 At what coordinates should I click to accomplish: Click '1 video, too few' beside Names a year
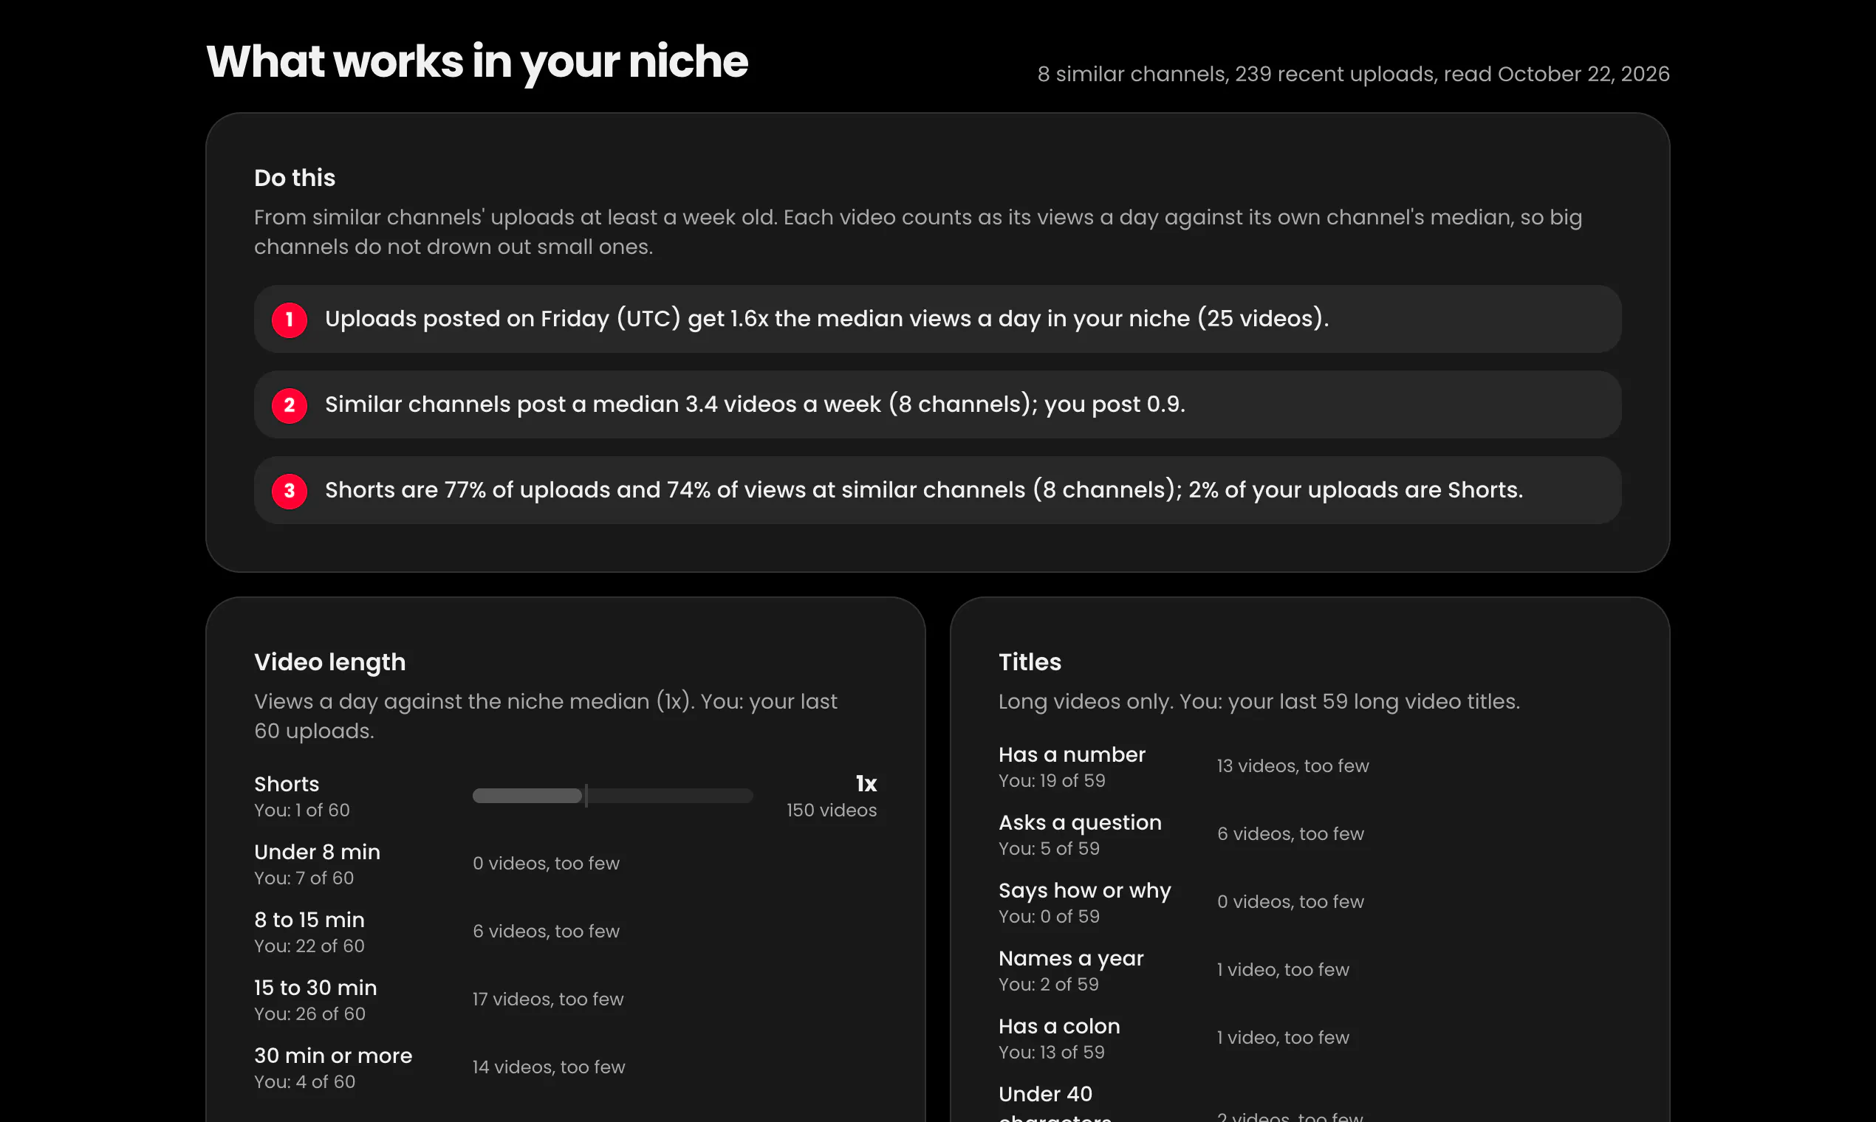click(x=1283, y=970)
